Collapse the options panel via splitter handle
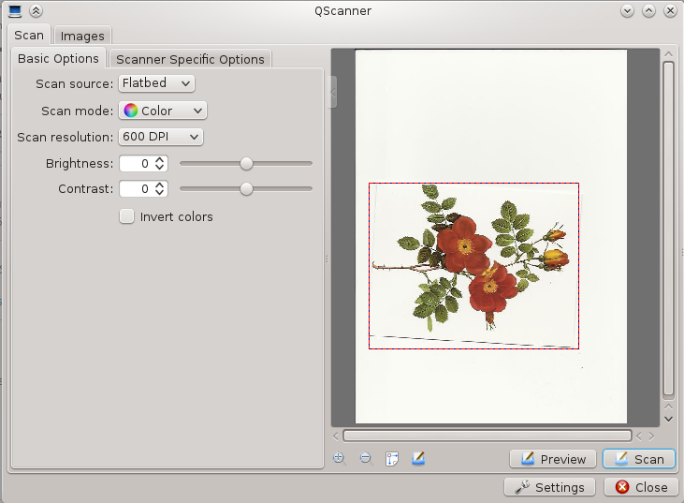This screenshot has height=503, width=684. click(x=332, y=92)
